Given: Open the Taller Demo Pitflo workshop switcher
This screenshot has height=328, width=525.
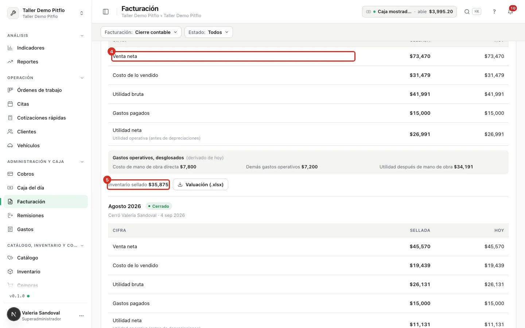Looking at the screenshot, I should click(46, 13).
